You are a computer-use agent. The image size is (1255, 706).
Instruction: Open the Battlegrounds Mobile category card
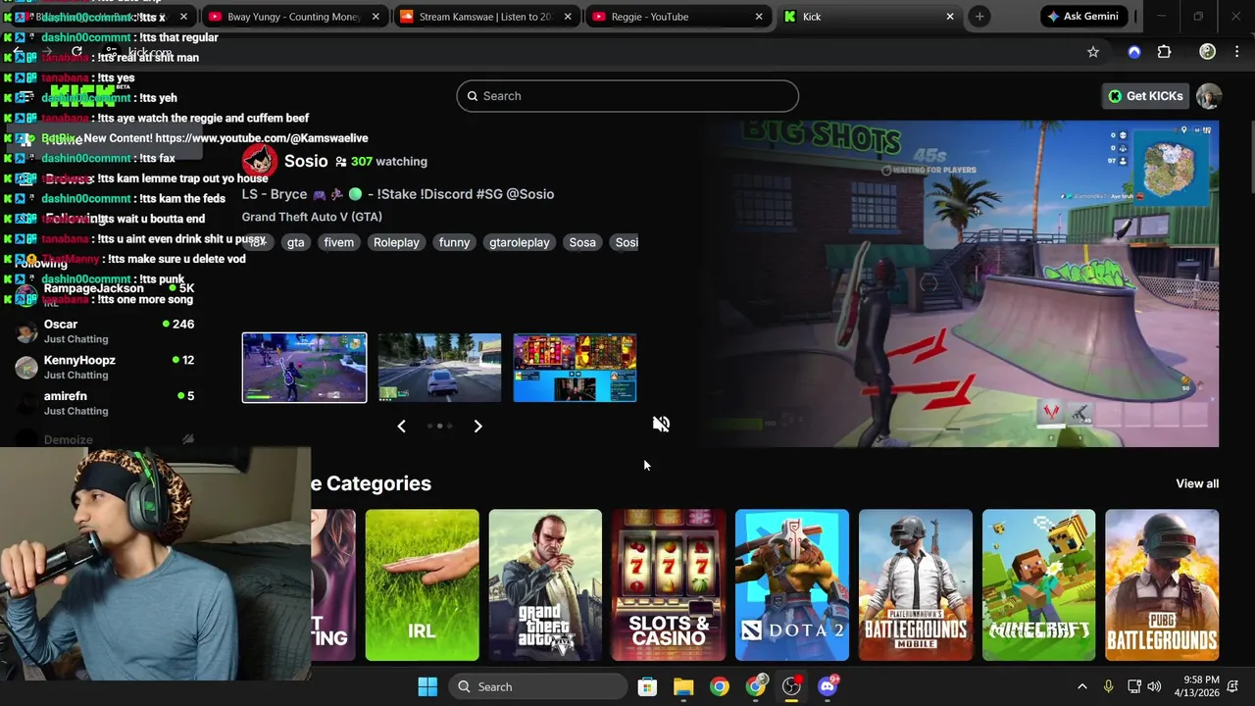pos(915,585)
